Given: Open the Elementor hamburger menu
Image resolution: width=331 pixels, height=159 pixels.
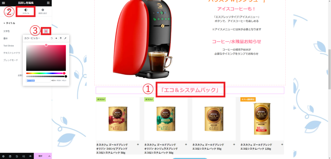Looking at the screenshot, I should pos(3,3).
